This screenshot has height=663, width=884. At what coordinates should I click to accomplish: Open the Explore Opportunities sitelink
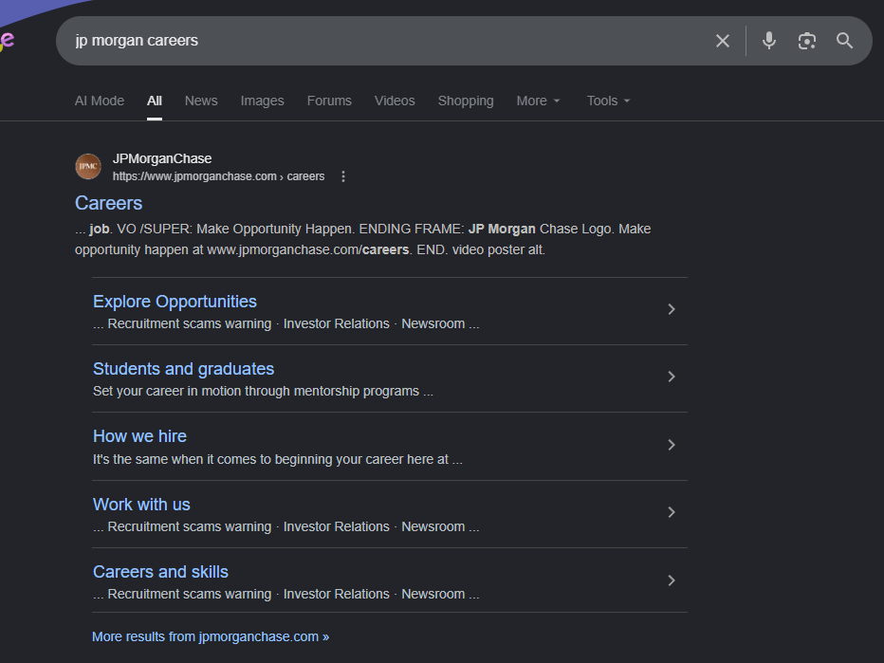click(x=175, y=302)
